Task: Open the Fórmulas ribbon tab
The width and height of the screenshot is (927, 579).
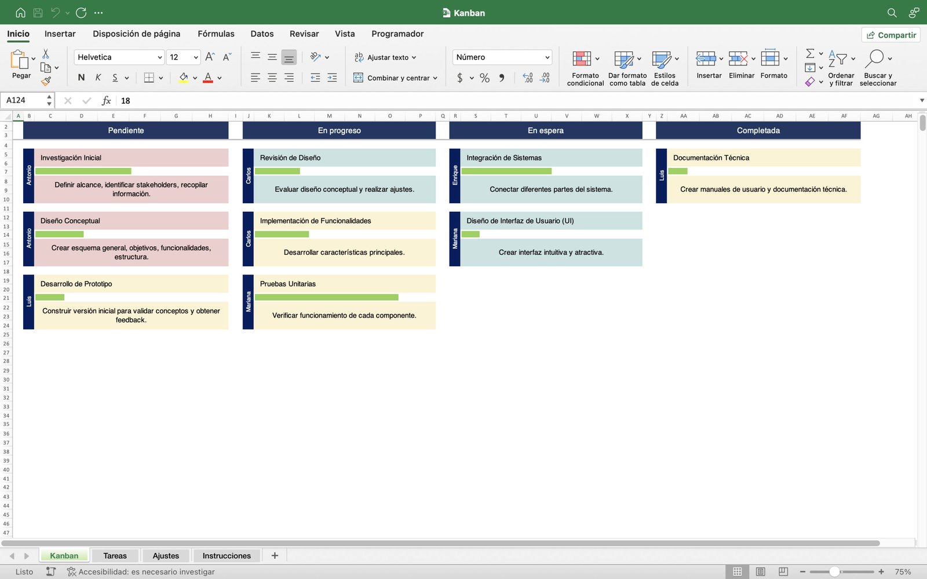Action: tap(216, 34)
